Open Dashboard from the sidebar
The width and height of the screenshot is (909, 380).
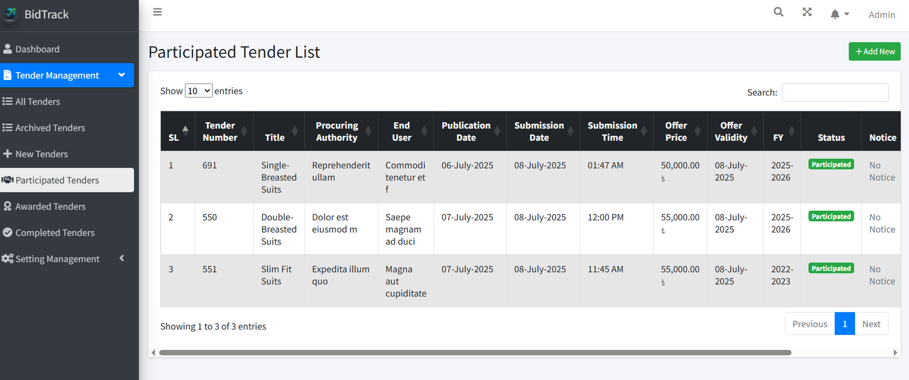37,49
